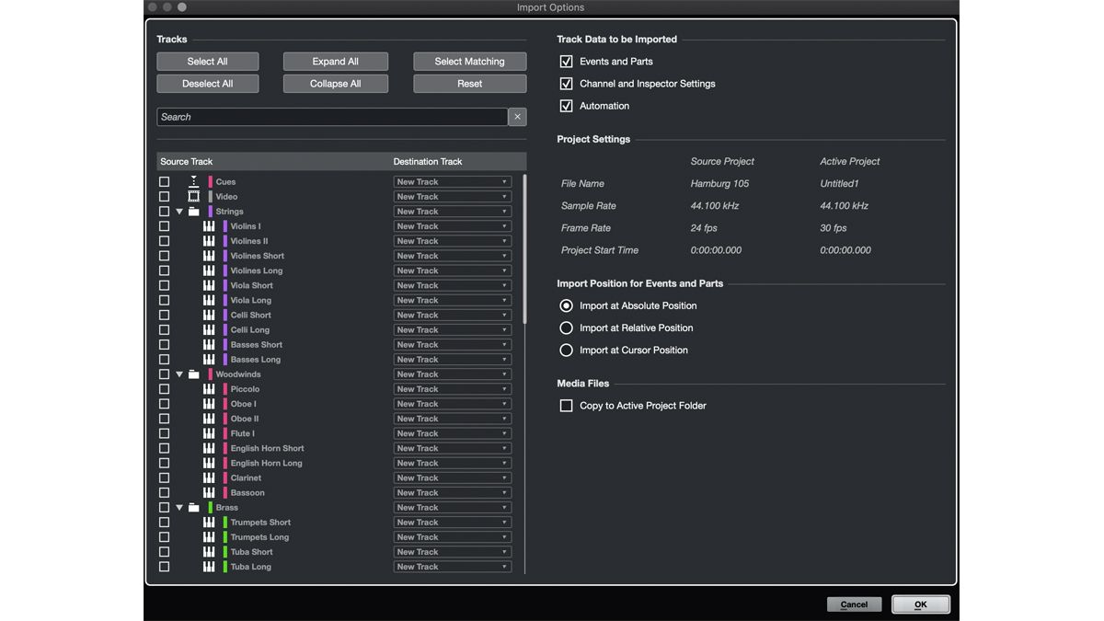This screenshot has height=621, width=1104.
Task: Click the purple color strip of Strings
Action: [x=210, y=212]
